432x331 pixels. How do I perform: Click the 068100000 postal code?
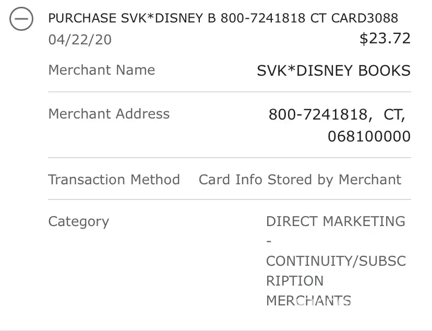369,137
